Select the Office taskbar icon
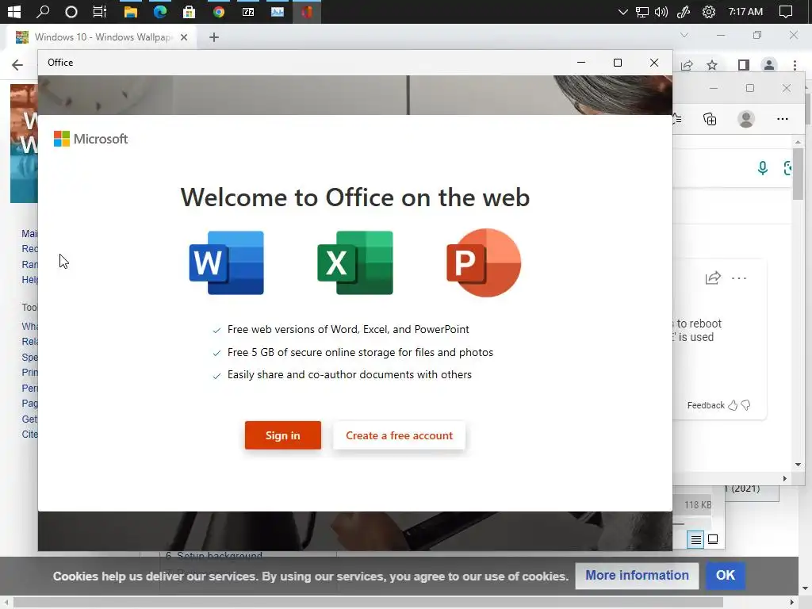 (x=307, y=11)
